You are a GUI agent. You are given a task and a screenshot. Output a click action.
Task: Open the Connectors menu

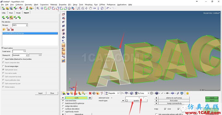[44, 5]
